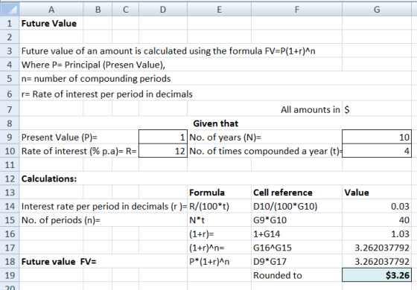Select row 11 header
Viewport: 417px width, 290px height.
pyautogui.click(x=10, y=165)
